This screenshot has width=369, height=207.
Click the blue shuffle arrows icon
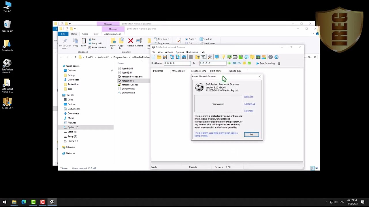coord(234,63)
